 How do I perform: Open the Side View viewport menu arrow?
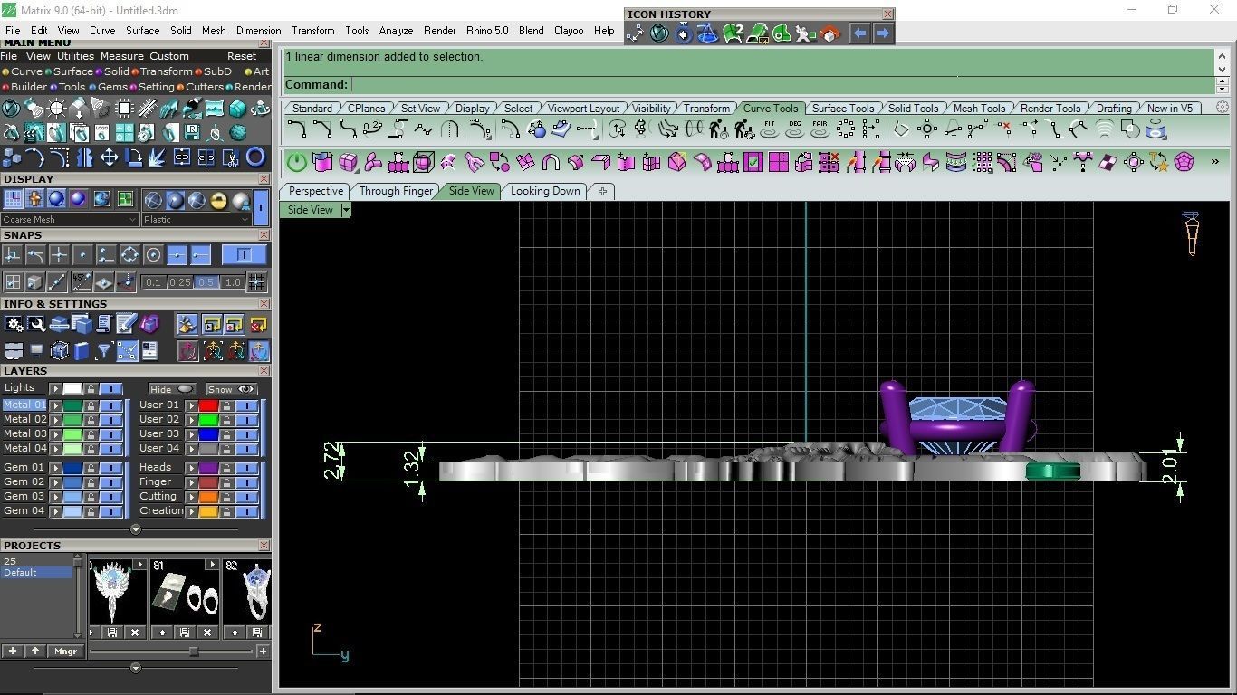pyautogui.click(x=345, y=210)
